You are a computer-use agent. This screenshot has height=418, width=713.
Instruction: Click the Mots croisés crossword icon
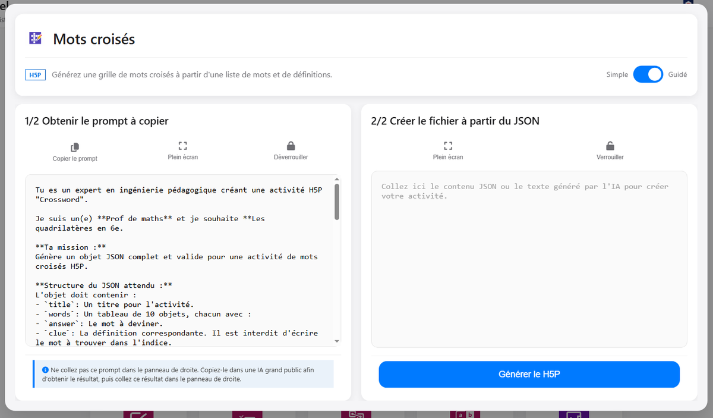36,39
